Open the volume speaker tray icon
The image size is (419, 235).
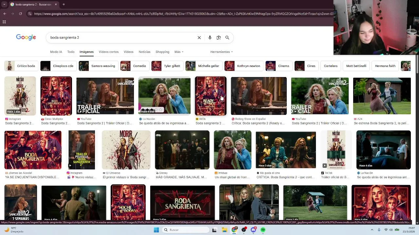coord(391,230)
